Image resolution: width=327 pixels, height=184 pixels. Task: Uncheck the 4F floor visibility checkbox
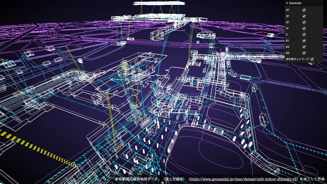click(x=304, y=10)
